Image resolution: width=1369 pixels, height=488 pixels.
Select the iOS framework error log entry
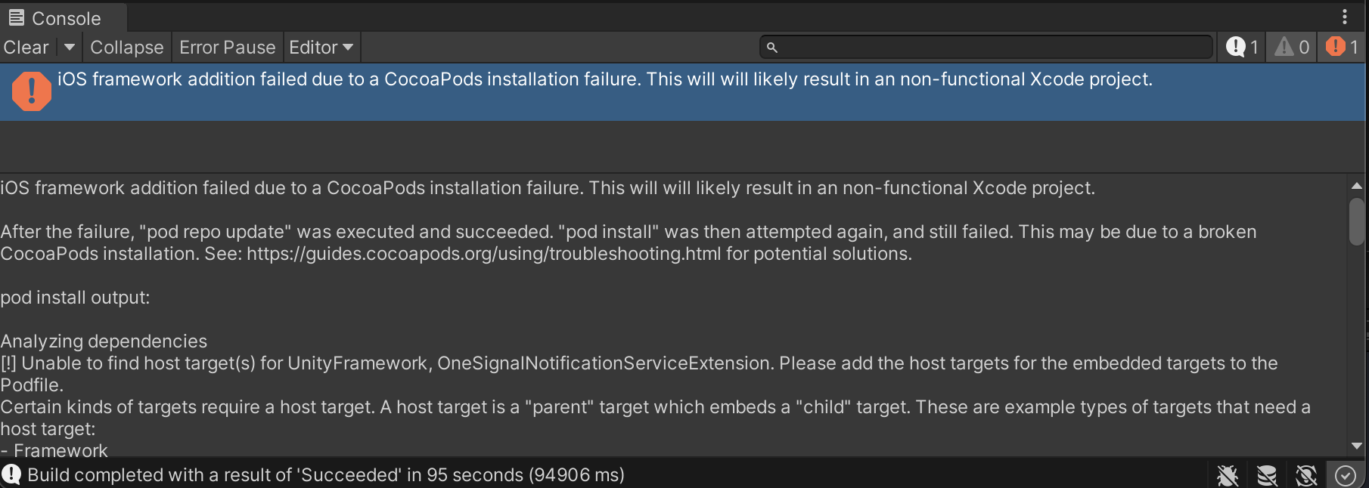[682, 91]
